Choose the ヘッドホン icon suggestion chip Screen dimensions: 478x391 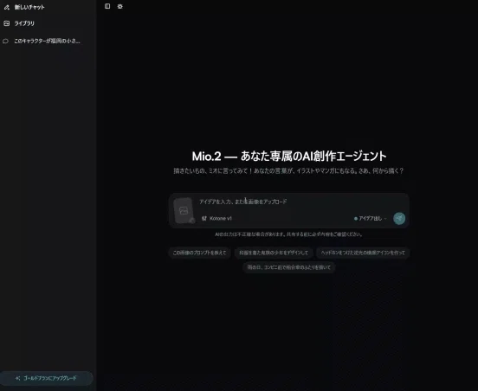point(363,253)
